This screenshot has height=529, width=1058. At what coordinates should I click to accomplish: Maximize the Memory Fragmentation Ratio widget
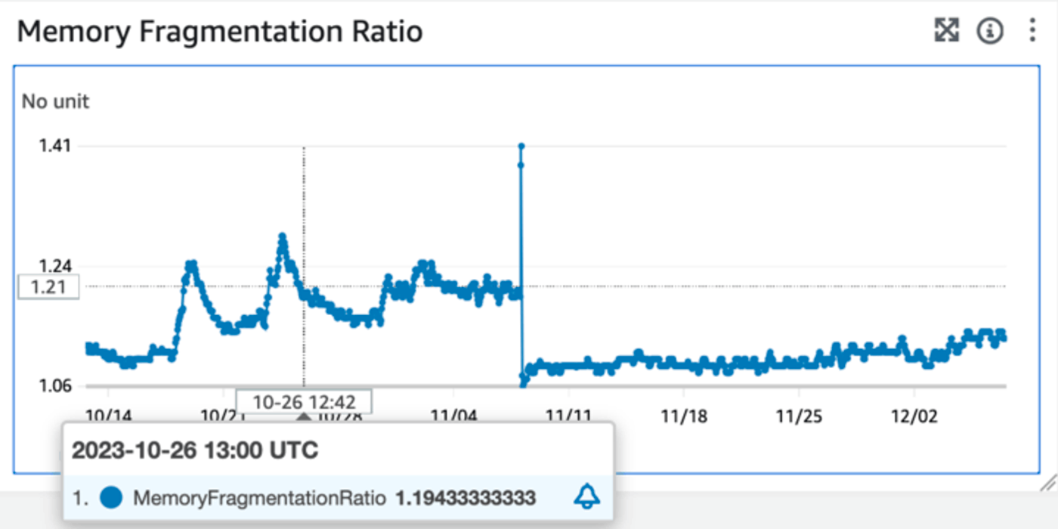pyautogui.click(x=947, y=30)
